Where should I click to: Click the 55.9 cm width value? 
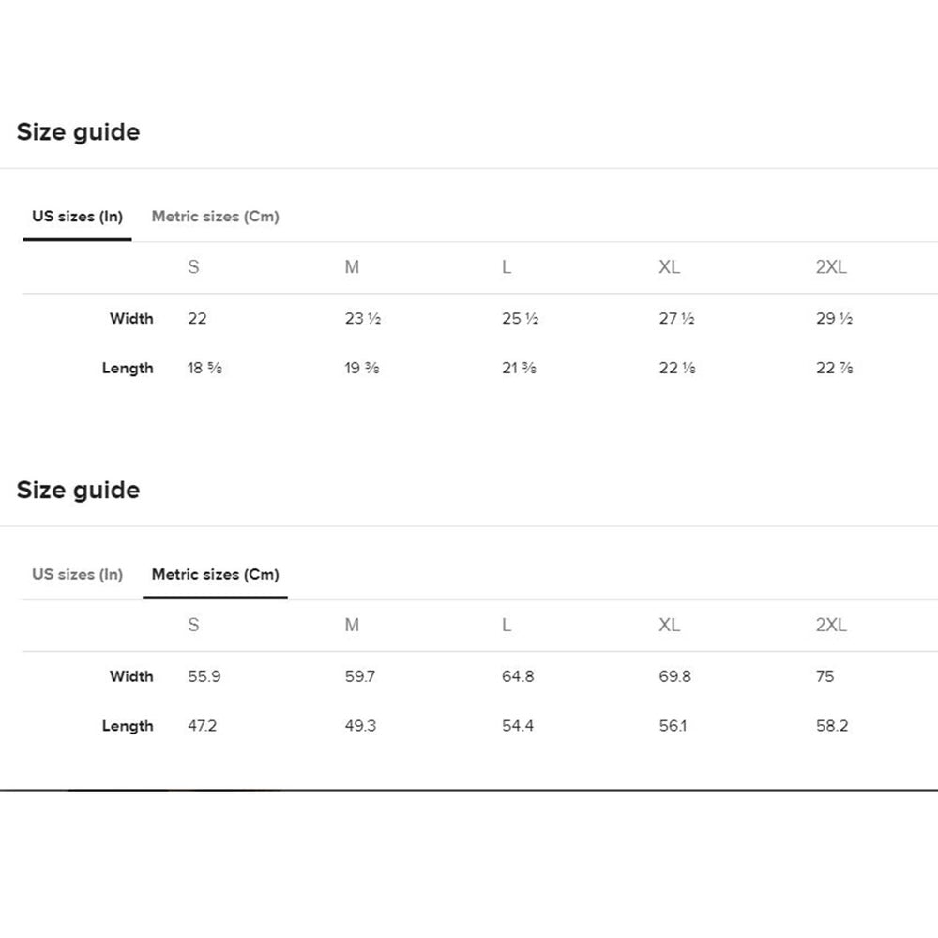click(204, 676)
